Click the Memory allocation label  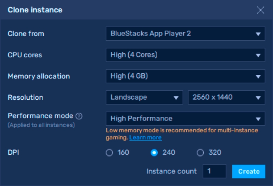(39, 76)
